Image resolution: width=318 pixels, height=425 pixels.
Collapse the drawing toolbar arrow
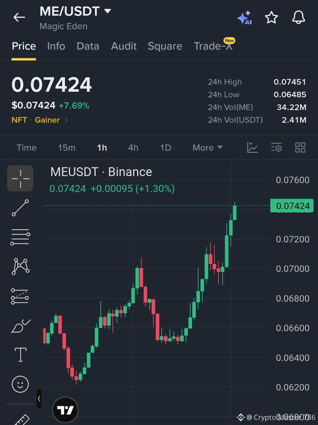[39, 399]
